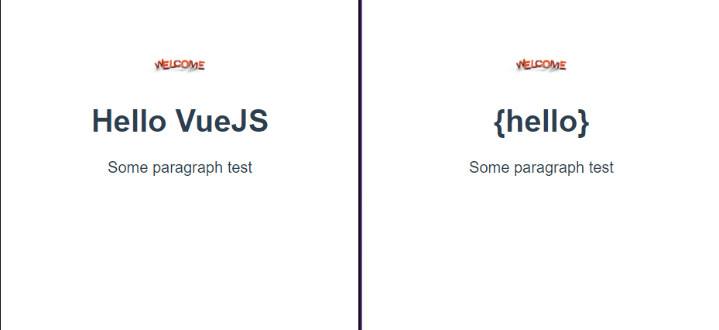Image resolution: width=719 pixels, height=330 pixels.
Task: Click the WELCOME logo in left pane
Action: click(180, 65)
